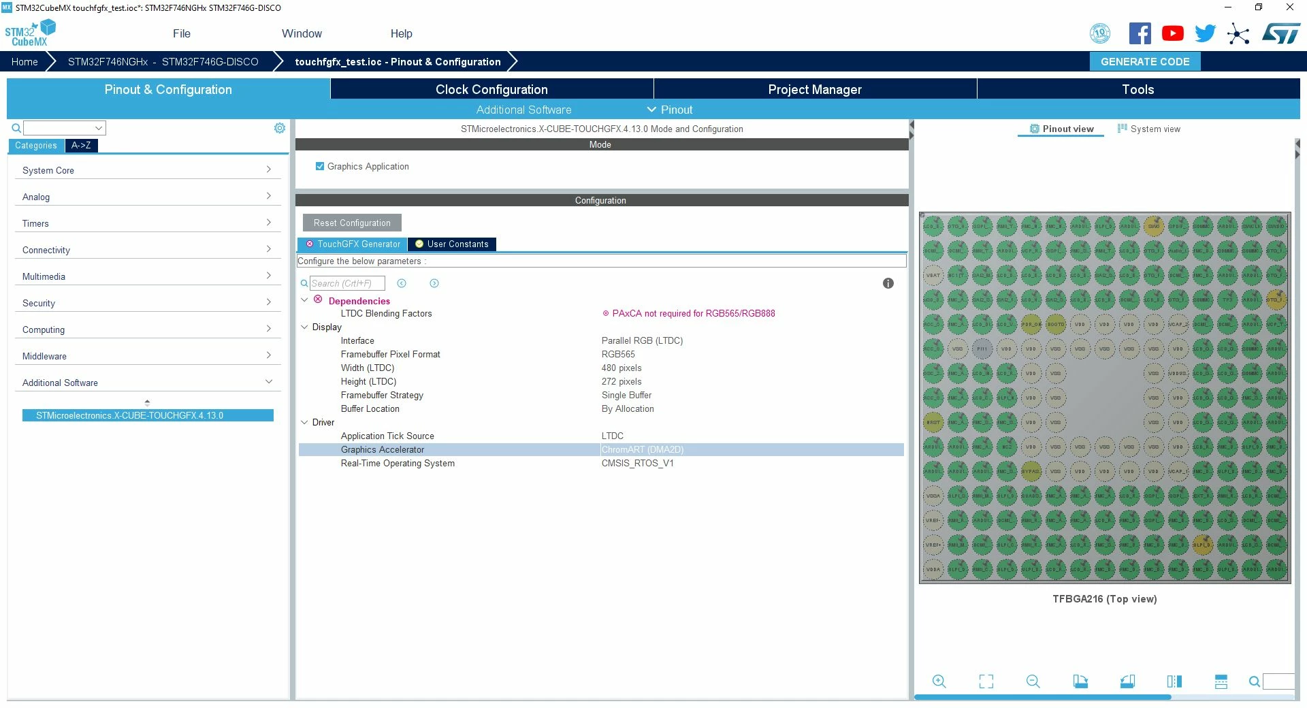
Task: Open the ST YouTube channel
Action: (x=1173, y=33)
